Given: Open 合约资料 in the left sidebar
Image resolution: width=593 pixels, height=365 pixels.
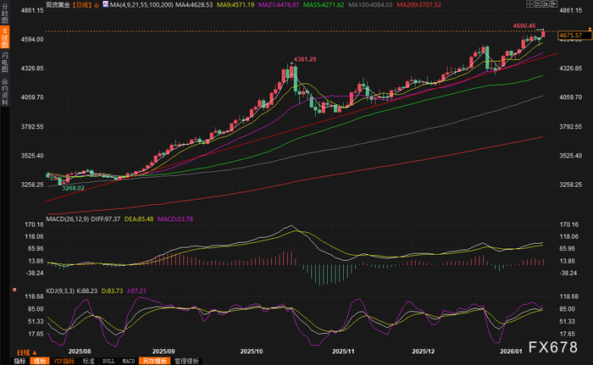Looking at the screenshot, I should pyautogui.click(x=4, y=91).
